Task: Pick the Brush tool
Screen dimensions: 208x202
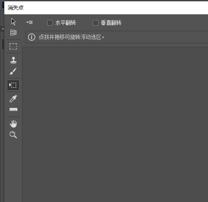Action: tap(13, 72)
